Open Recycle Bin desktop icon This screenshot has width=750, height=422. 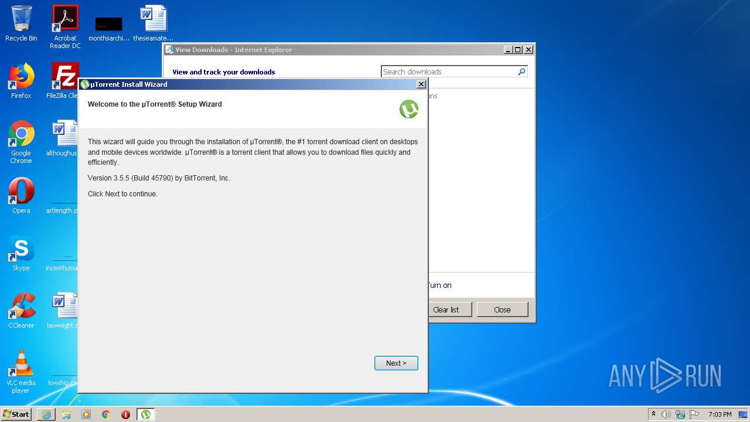(x=21, y=23)
